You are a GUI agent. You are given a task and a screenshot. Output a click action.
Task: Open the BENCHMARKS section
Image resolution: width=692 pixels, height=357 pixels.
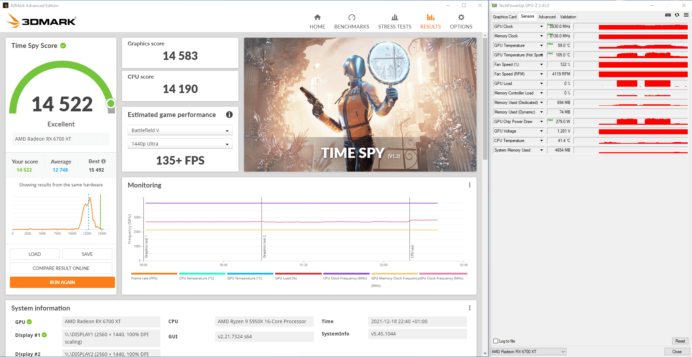tap(352, 22)
